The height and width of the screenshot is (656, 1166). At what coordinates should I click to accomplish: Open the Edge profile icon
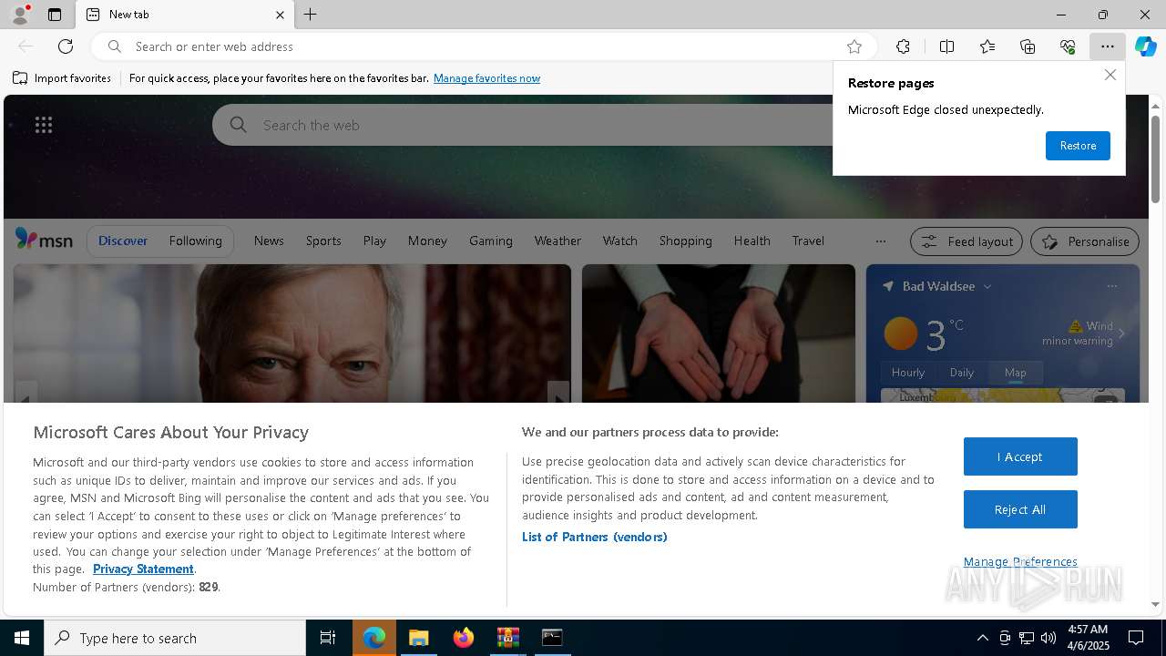(19, 15)
